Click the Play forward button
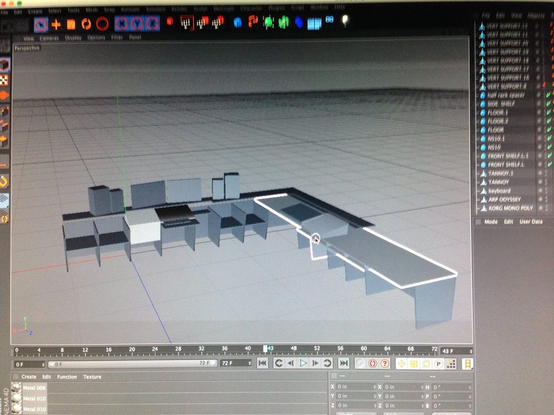Screen dimensions: 554x415 [x=304, y=363]
